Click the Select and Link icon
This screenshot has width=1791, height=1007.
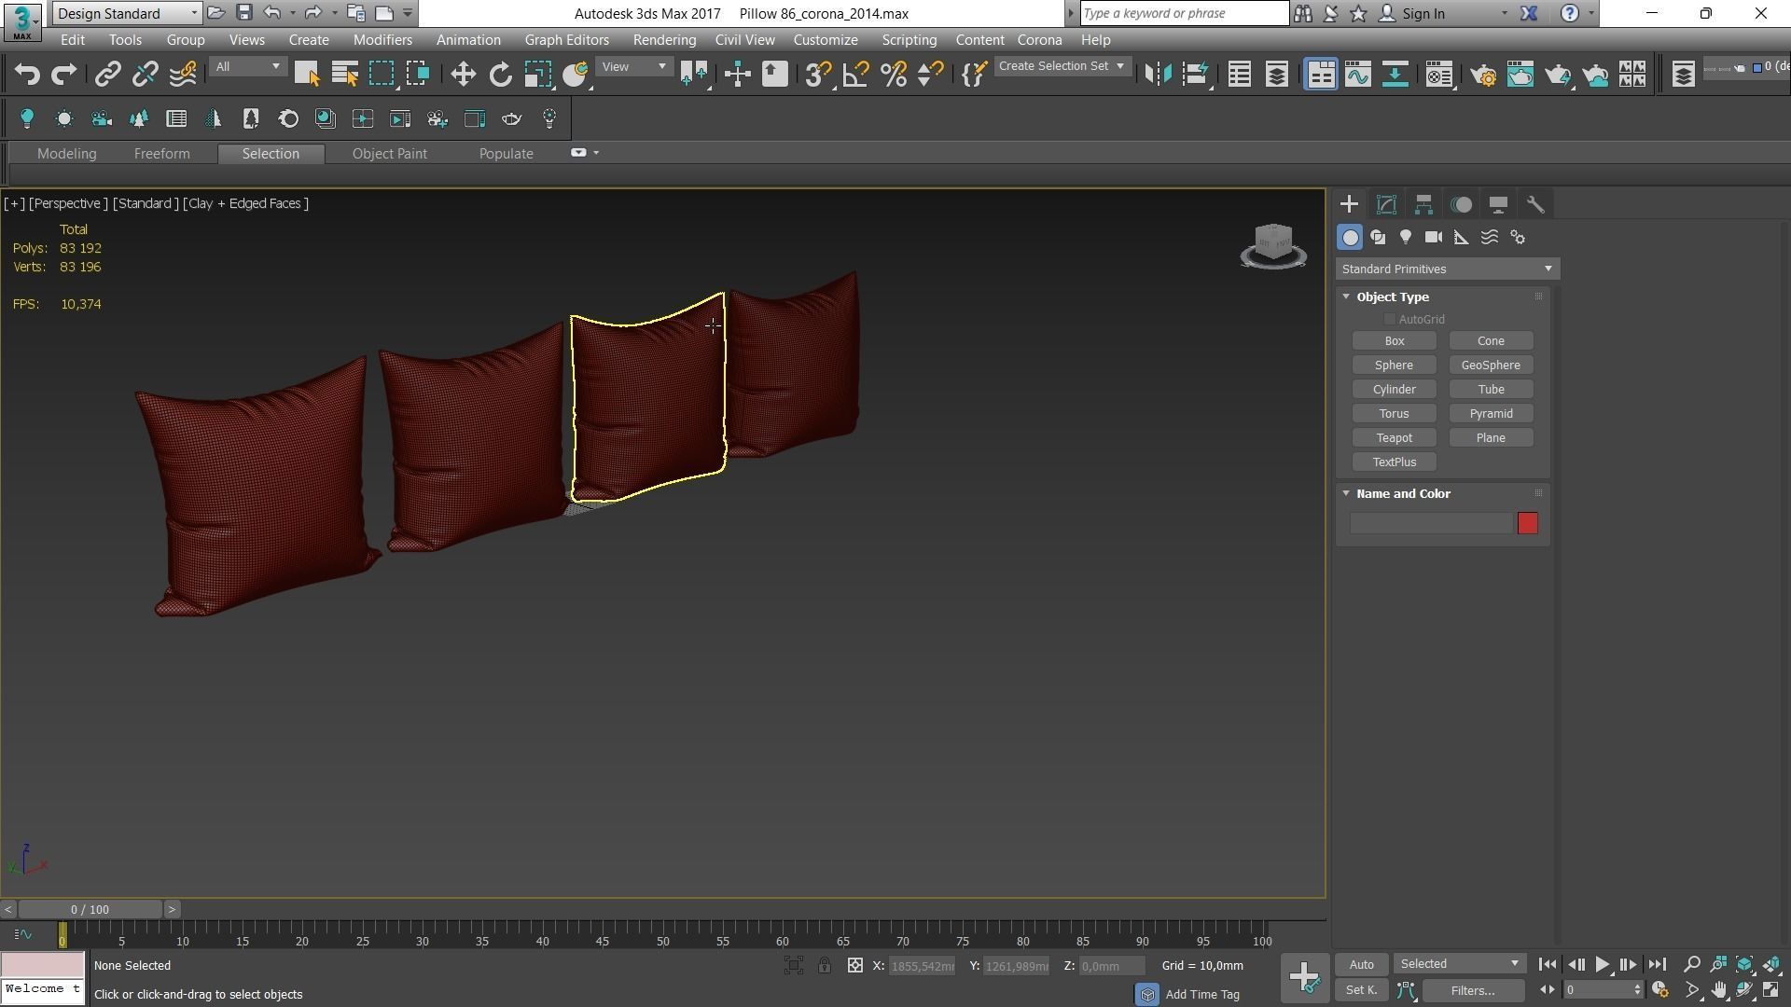108,75
